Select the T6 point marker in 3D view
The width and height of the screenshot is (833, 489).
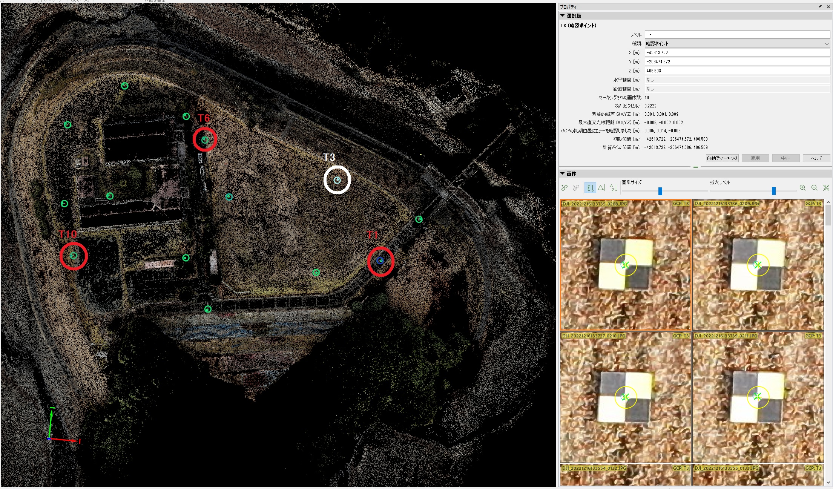point(205,140)
